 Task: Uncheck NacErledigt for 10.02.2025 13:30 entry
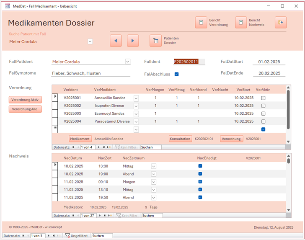[200, 166]
